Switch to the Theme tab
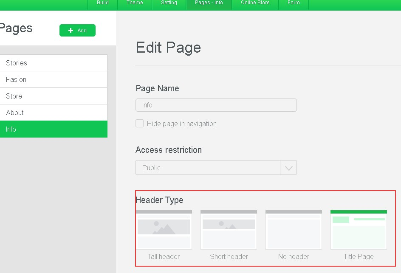Image resolution: width=401 pixels, height=273 pixels. 135,3
